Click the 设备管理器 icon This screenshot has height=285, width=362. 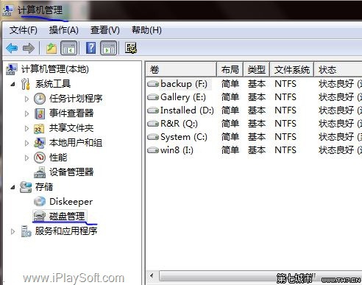[40, 172]
